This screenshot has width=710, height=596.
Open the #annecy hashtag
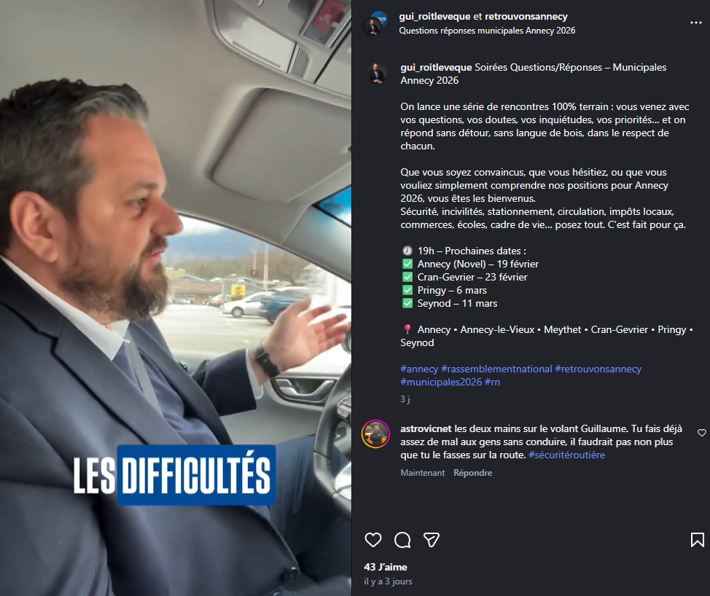[419, 369]
